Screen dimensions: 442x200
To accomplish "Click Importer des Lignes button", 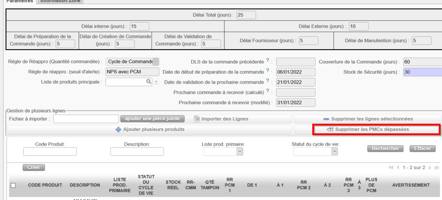I will click(221, 119).
